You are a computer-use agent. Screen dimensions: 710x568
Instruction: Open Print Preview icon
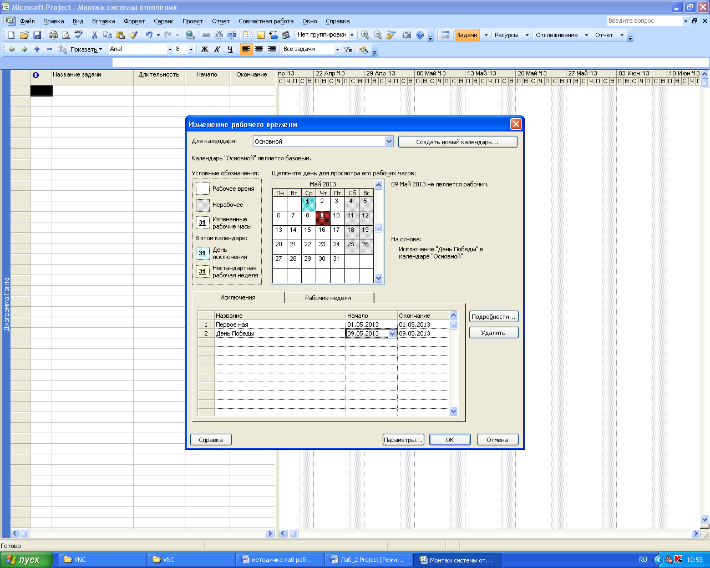[66, 35]
